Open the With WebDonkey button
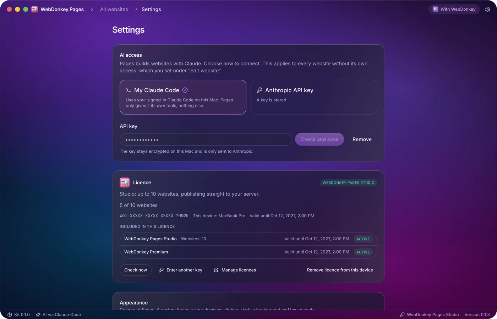Image resolution: width=497 pixels, height=319 pixels. 454,9
